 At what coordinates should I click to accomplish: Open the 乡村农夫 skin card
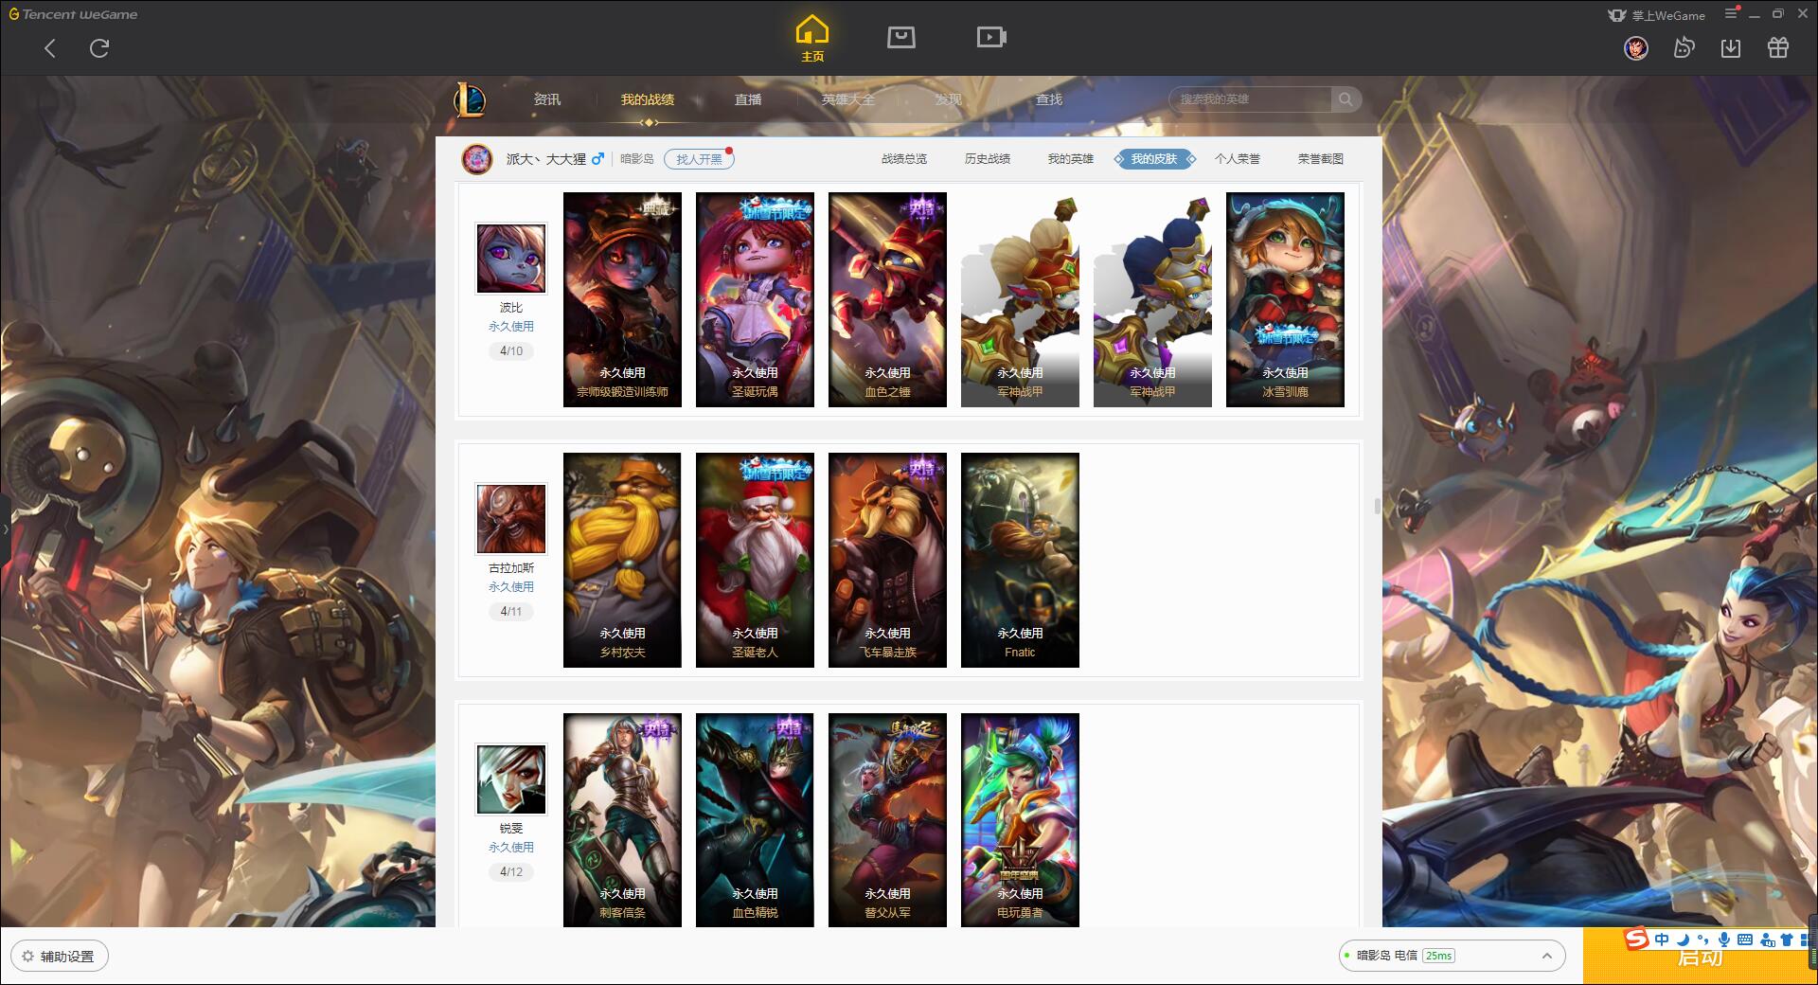tap(622, 560)
